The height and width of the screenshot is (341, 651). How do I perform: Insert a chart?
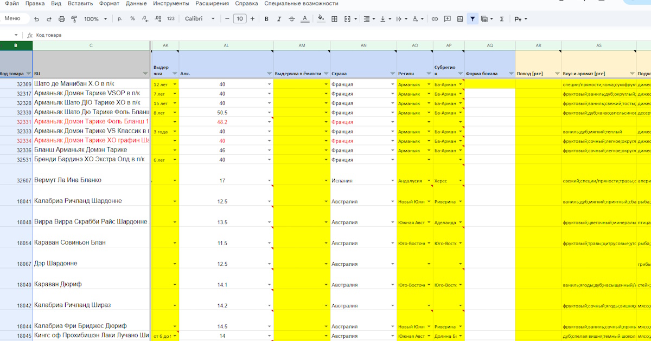click(x=460, y=19)
